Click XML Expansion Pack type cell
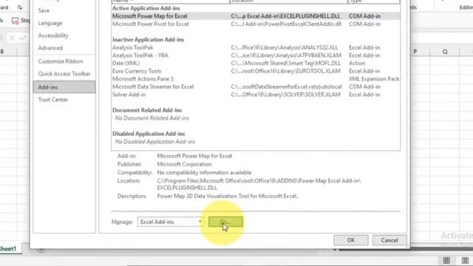Screen dimensions: 473x266 pos(374,79)
